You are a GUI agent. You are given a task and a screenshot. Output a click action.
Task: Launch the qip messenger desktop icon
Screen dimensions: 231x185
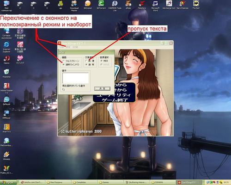click(61, 6)
